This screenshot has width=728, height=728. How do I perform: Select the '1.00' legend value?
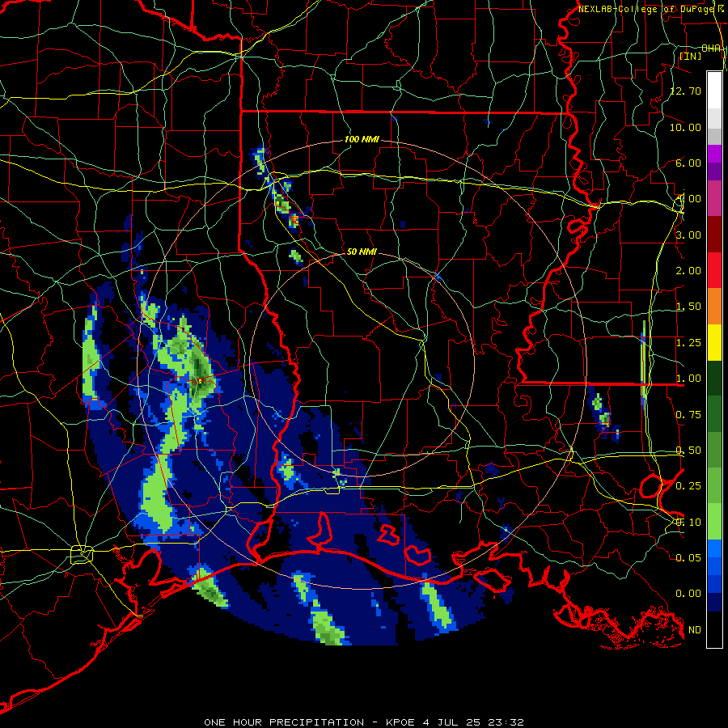[x=688, y=379]
